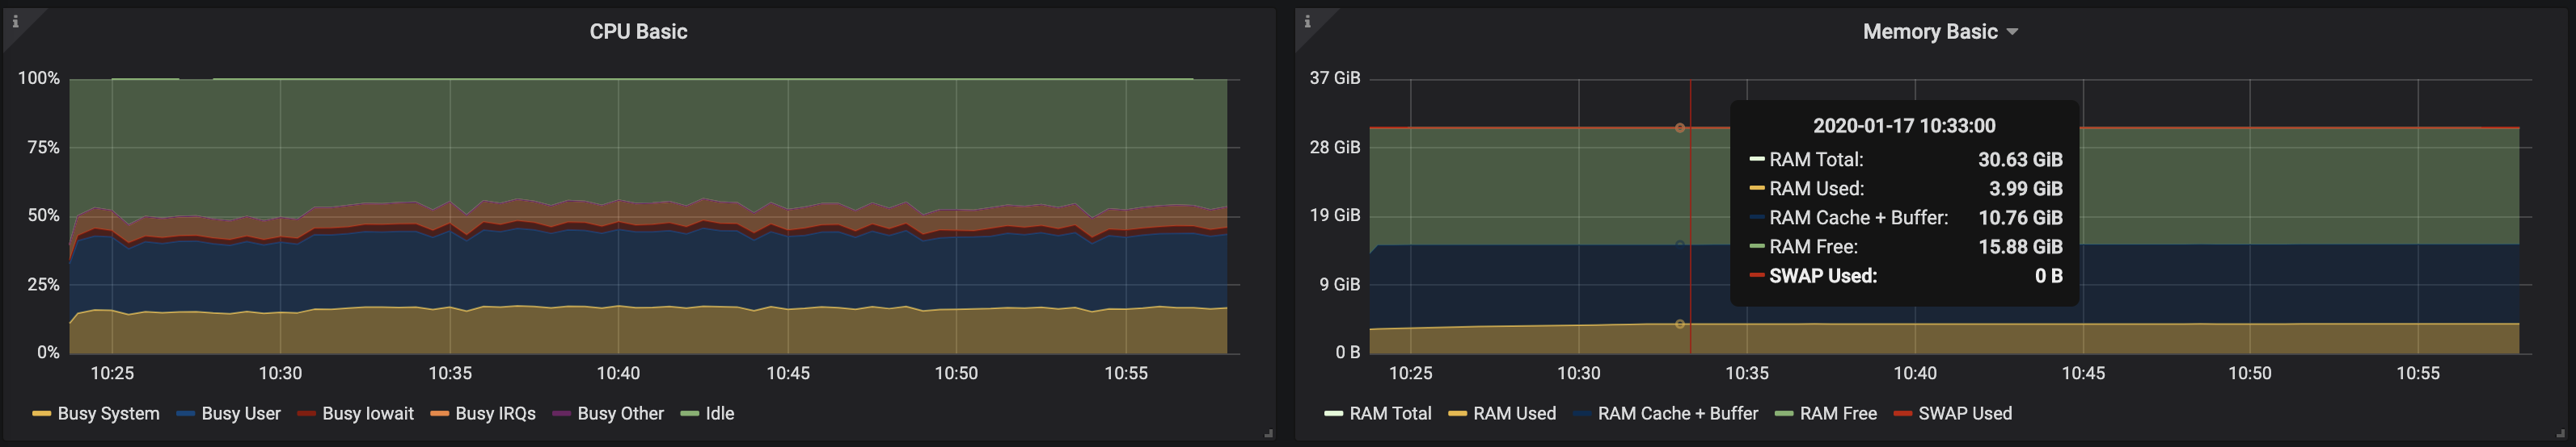Viewport: 2576px width, 447px height.
Task: Select RAM Used in the bottom legend
Action: 1514,413
